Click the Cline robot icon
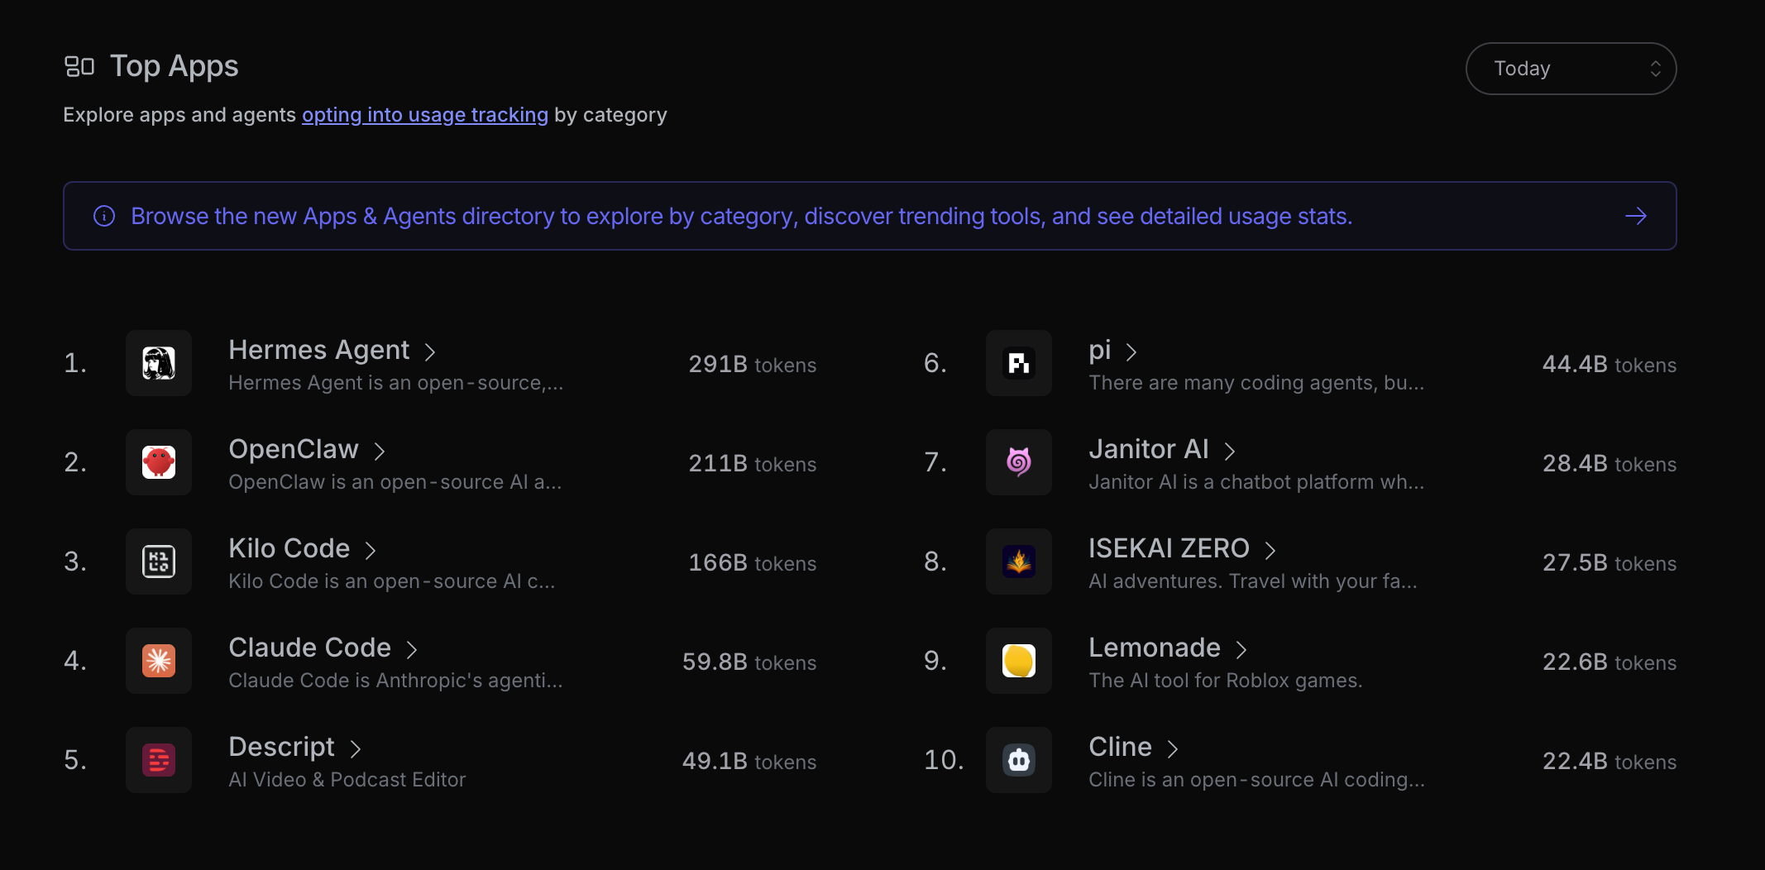Image resolution: width=1765 pixels, height=870 pixels. pyautogui.click(x=1019, y=760)
